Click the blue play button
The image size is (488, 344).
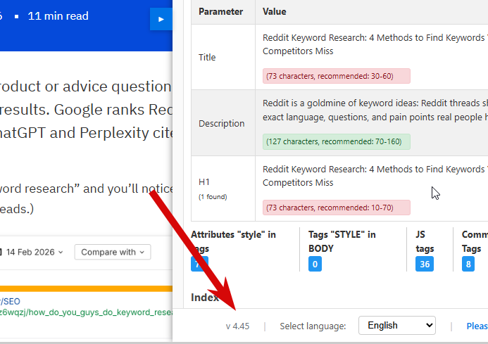(x=161, y=20)
